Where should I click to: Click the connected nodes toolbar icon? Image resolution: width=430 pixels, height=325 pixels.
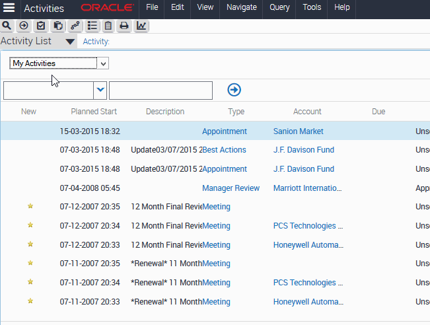coord(75,26)
